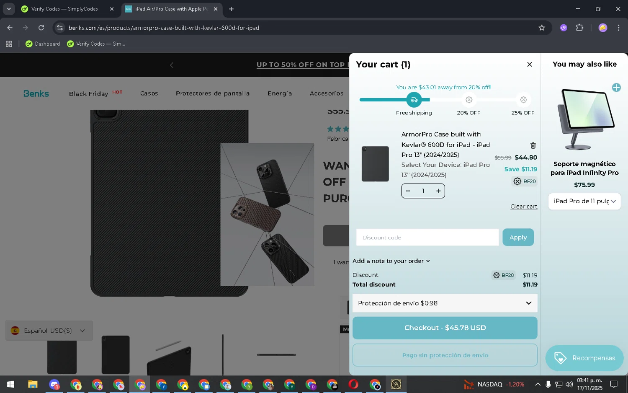Viewport: 628px width, 393px height.
Task: Click the 20% OFF progress milestone icon
Action: (x=469, y=100)
